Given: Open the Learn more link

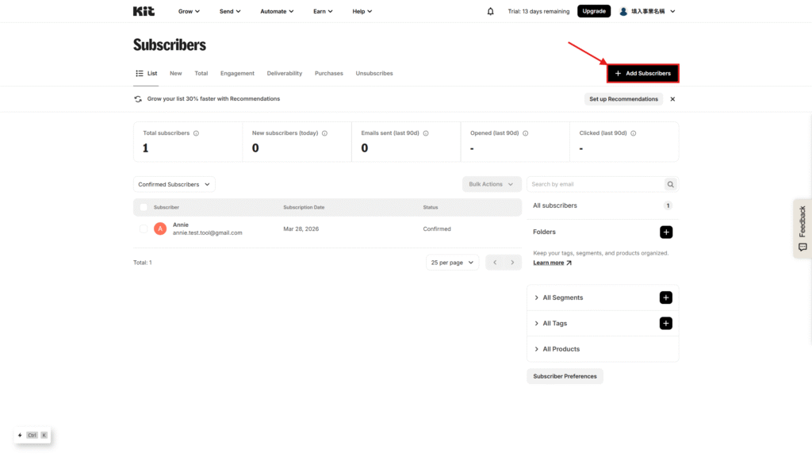Looking at the screenshot, I should point(552,263).
